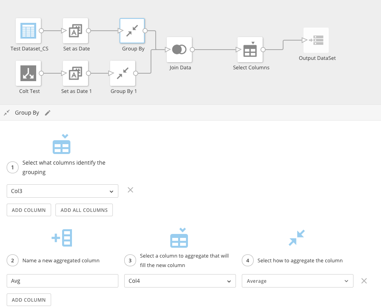This screenshot has height=308, width=381.
Task: Click the grouping columns icon above step 1
Action: click(x=61, y=144)
